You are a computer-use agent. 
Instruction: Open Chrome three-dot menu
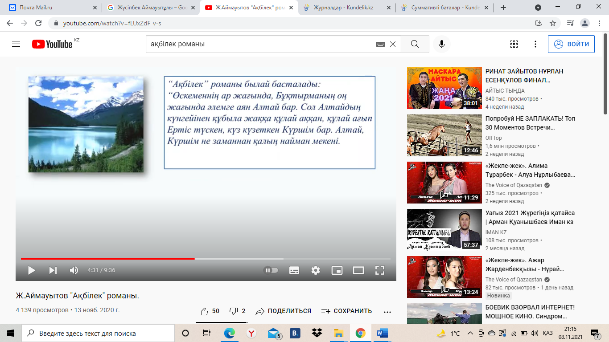600,23
